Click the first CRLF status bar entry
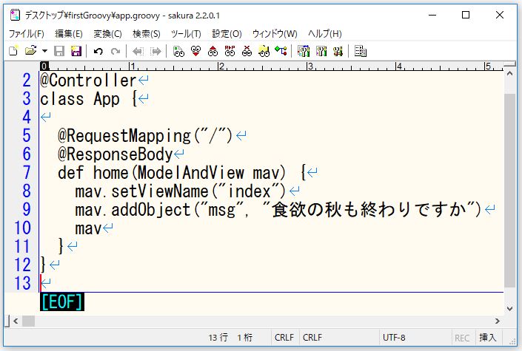This screenshot has height=351, width=522. (284, 338)
